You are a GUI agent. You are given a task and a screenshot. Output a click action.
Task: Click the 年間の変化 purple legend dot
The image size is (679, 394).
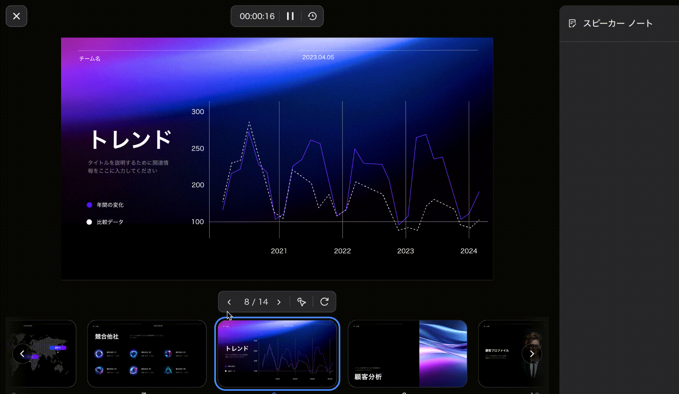(89, 205)
